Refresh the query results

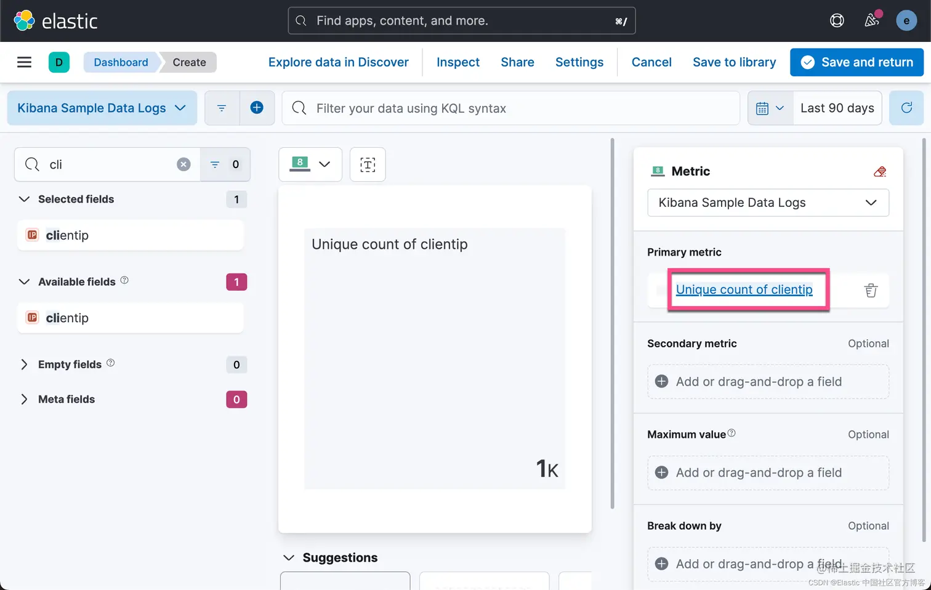click(906, 108)
